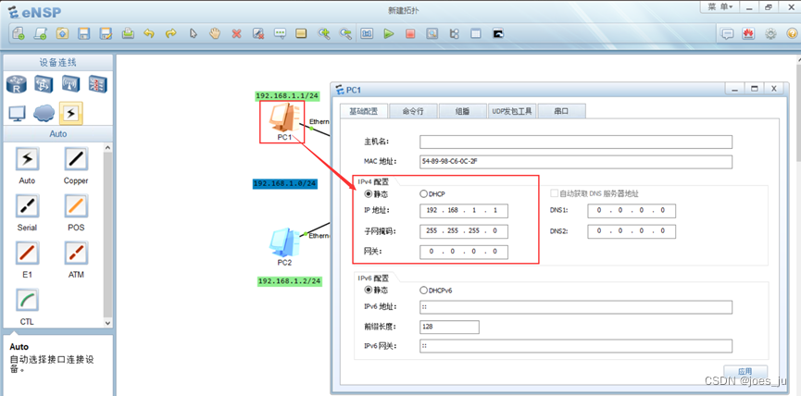This screenshot has width=801, height=396.
Task: Zoom in on the topology canvas
Action: pos(324,33)
